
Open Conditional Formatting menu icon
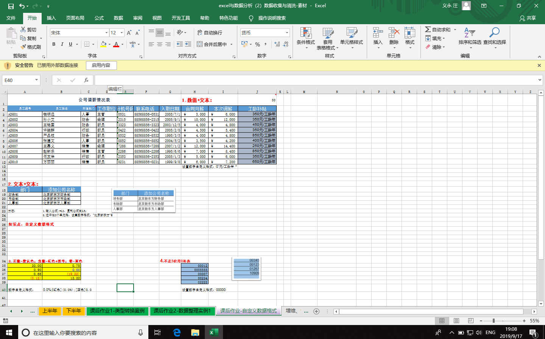point(305,34)
